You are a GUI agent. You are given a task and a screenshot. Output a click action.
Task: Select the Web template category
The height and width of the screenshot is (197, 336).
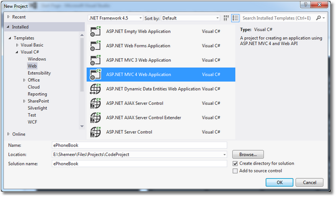32,66
